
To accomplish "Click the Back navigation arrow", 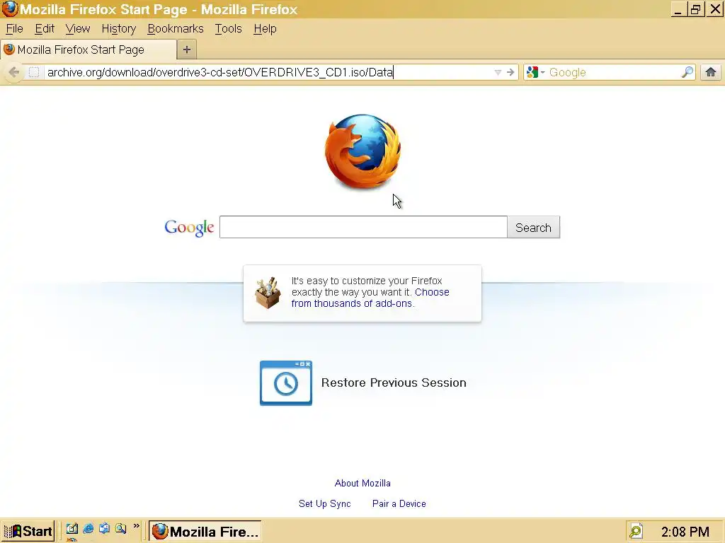I will (14, 72).
